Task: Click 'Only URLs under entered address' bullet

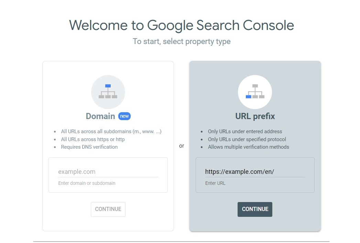Action: pyautogui.click(x=245, y=131)
